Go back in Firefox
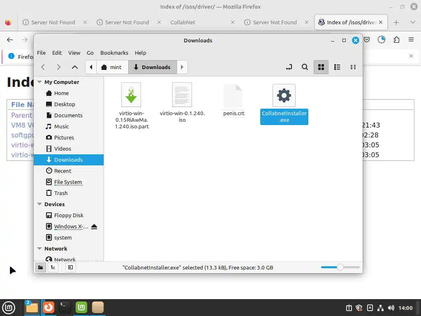Viewport: 421px width, 316px height. point(10,40)
